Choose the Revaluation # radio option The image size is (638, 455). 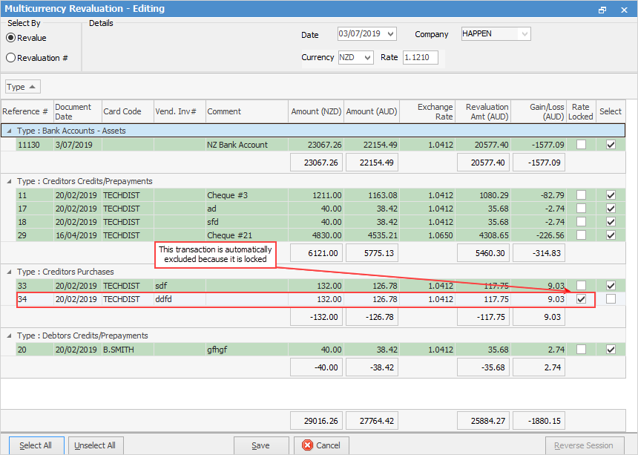coord(11,58)
